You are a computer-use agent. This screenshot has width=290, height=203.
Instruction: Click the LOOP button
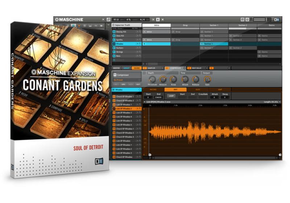click(x=171, y=96)
